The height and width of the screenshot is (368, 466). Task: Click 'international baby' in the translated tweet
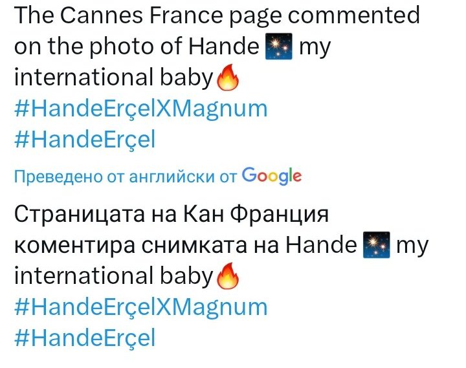pyautogui.click(x=114, y=276)
